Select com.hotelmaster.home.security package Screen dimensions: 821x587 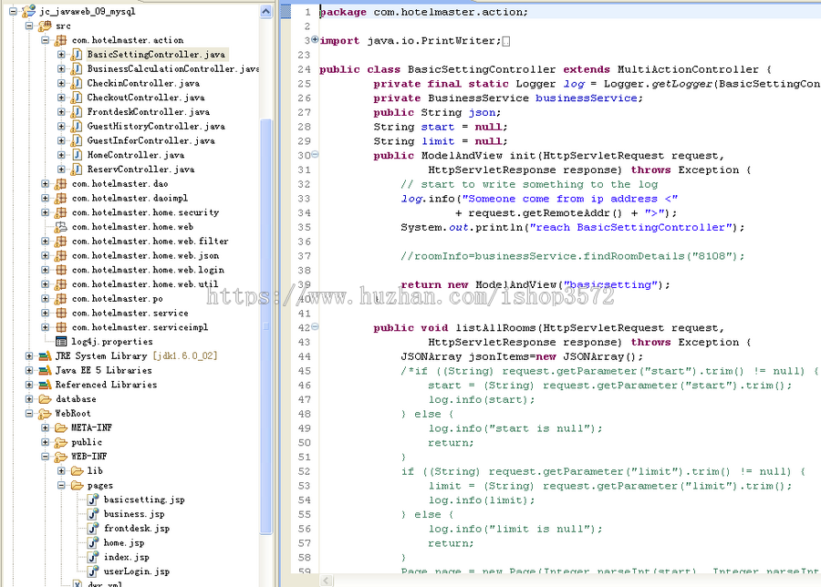coord(145,212)
